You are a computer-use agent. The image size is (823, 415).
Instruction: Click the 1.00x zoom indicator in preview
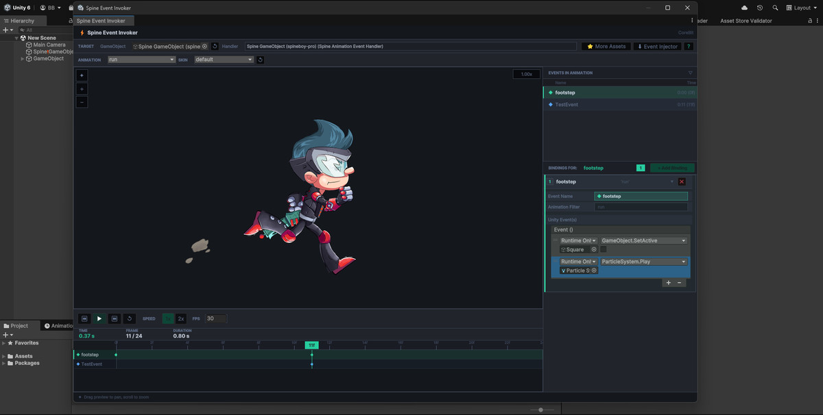[527, 74]
